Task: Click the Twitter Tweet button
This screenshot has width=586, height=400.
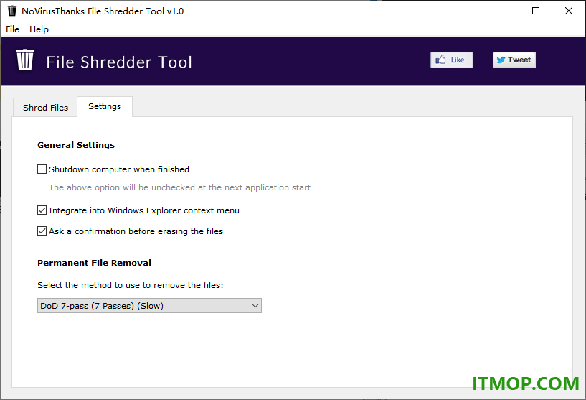Action: tap(514, 60)
